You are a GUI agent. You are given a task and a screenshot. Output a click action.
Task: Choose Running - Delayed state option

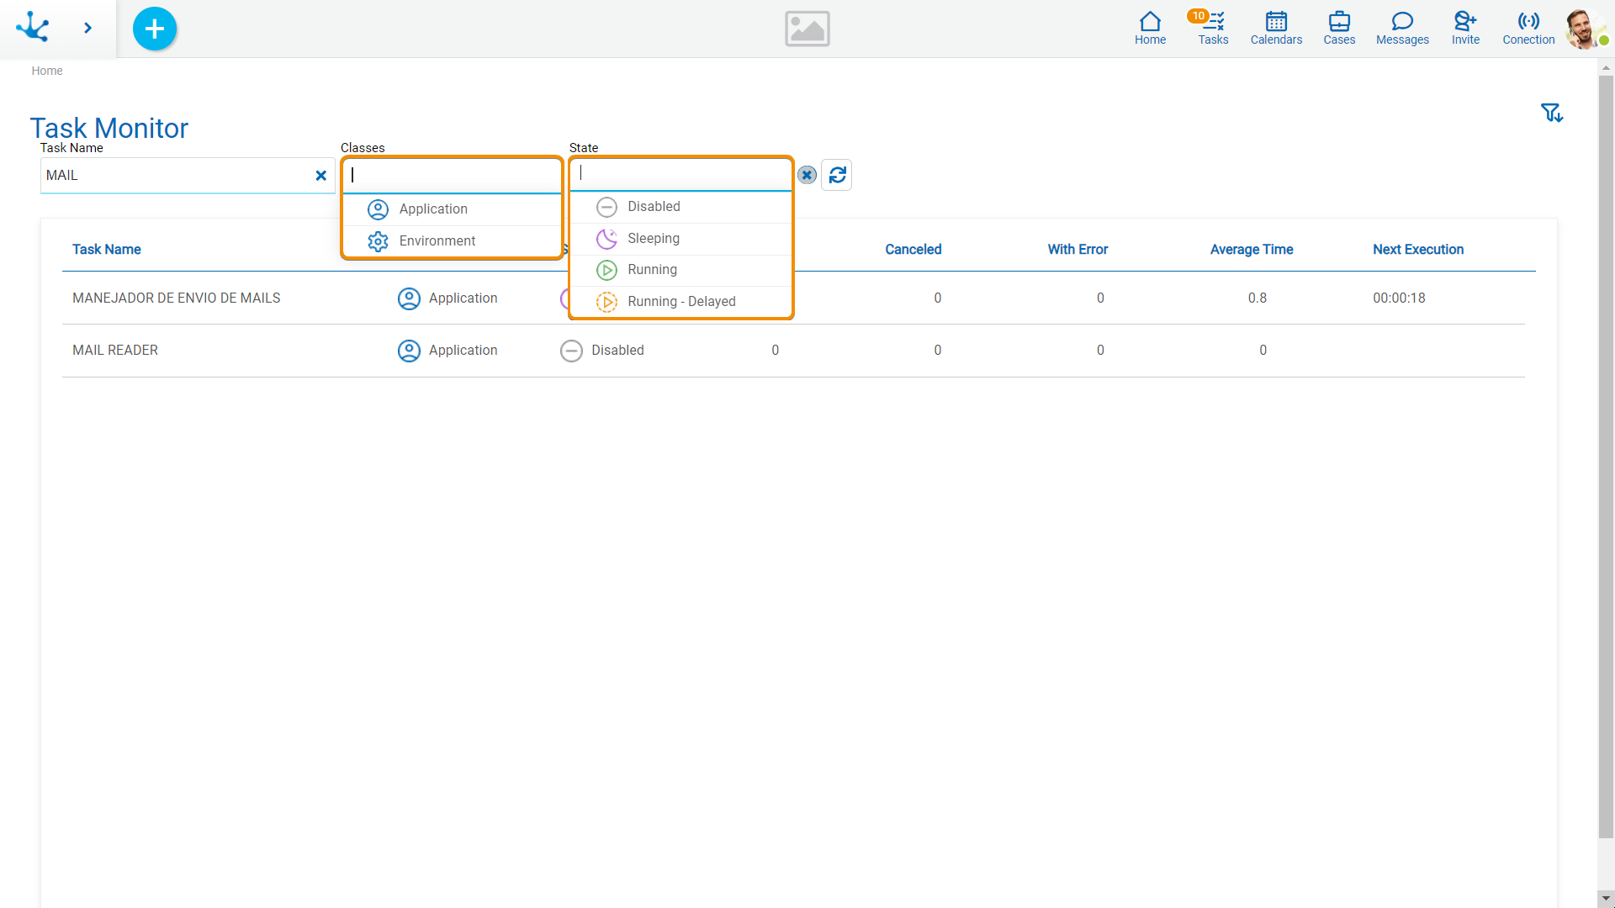pyautogui.click(x=680, y=302)
